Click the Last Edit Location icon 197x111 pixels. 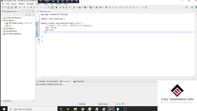pyautogui.click(x=127, y=7)
